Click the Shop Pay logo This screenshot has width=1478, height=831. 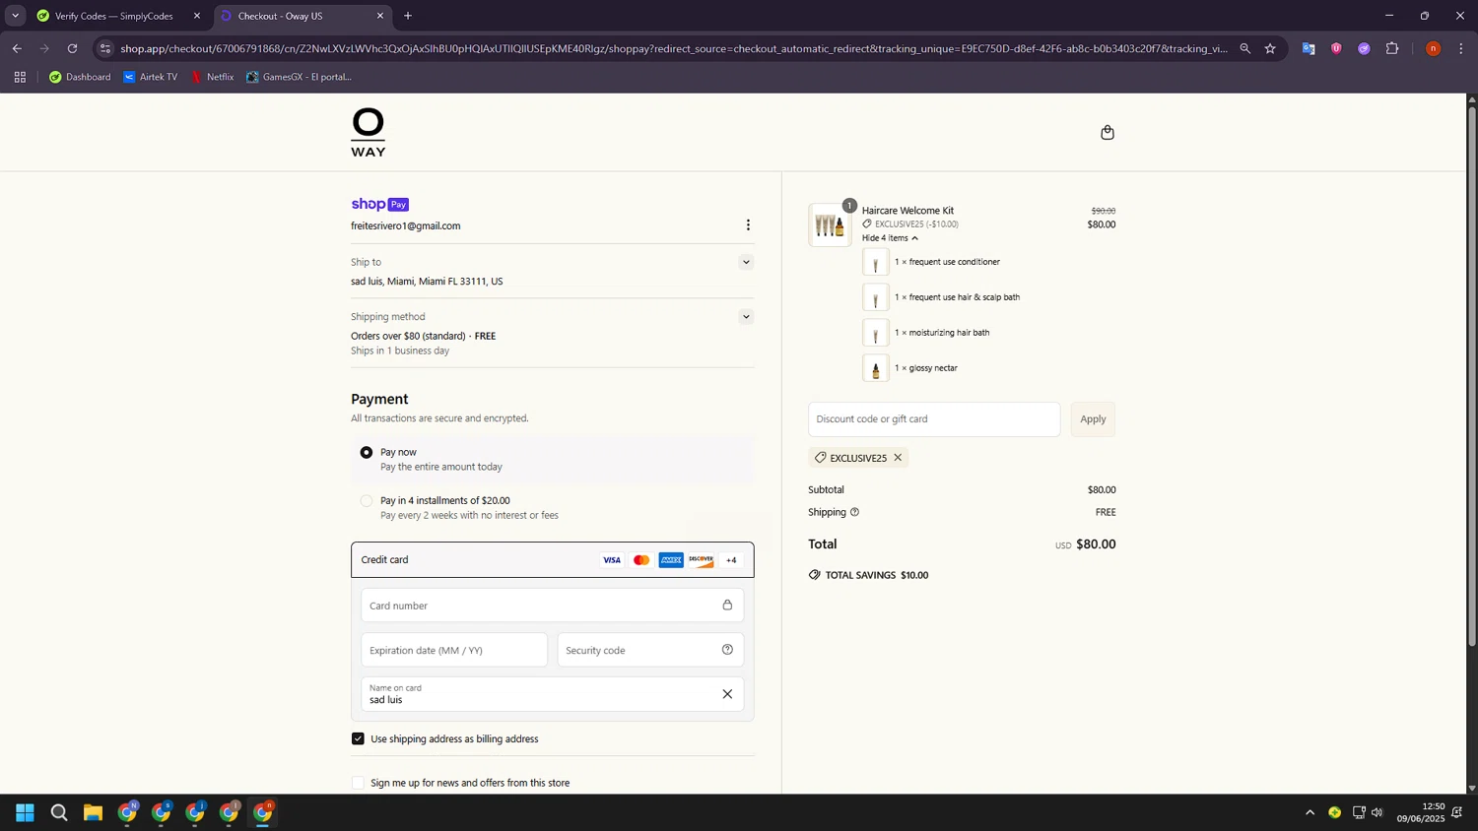(x=380, y=204)
